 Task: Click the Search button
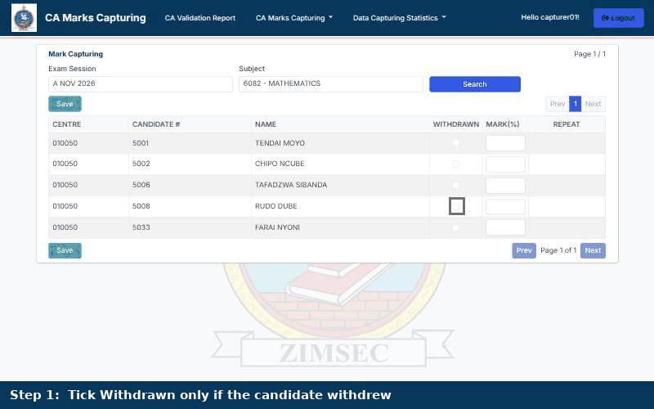pos(475,84)
